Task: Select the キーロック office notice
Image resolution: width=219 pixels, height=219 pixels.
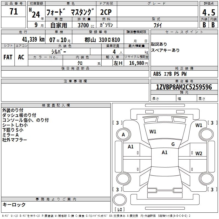Action: click(x=14, y=204)
